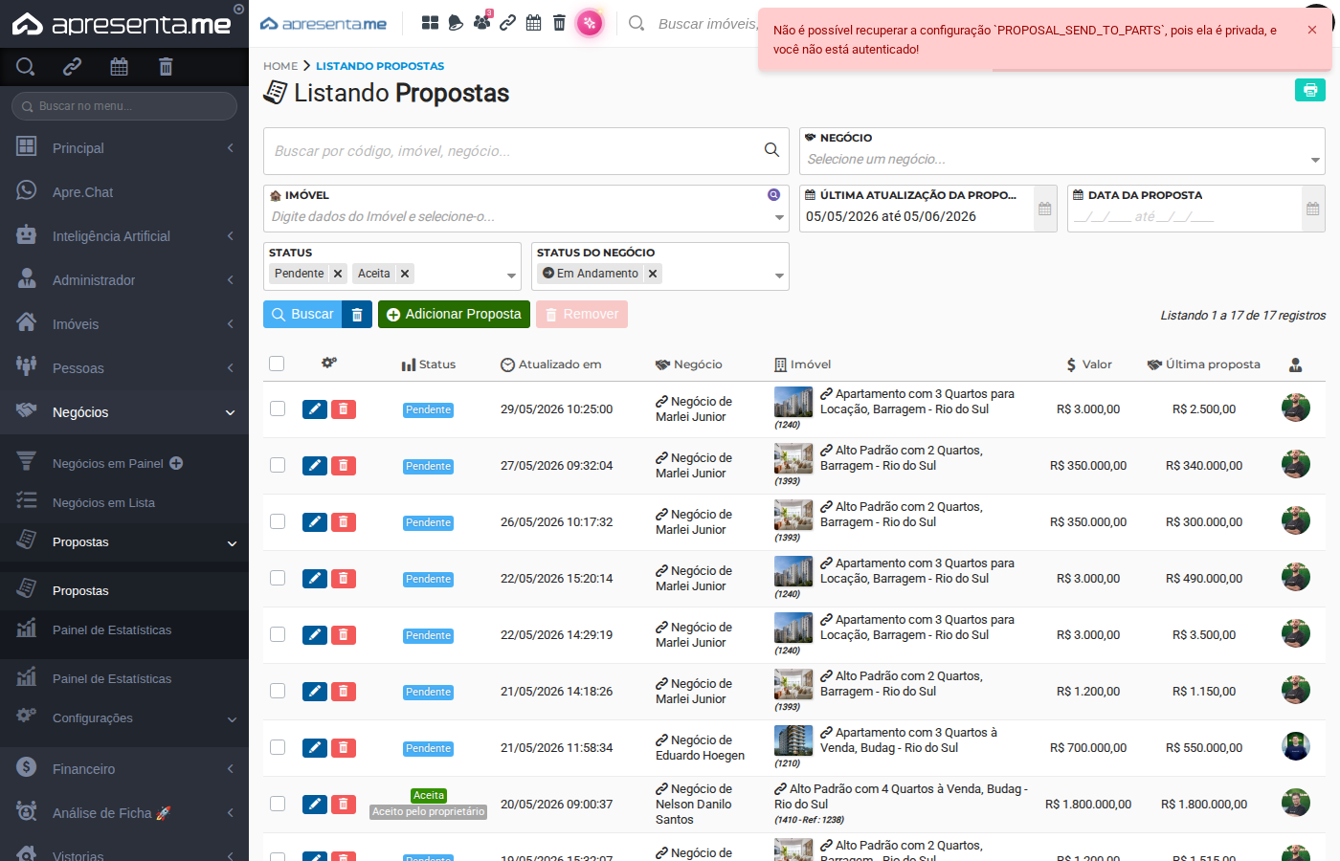Image resolution: width=1340 pixels, height=861 pixels.
Task: Open the dashboard grid icon in top toolbar
Action: [430, 23]
